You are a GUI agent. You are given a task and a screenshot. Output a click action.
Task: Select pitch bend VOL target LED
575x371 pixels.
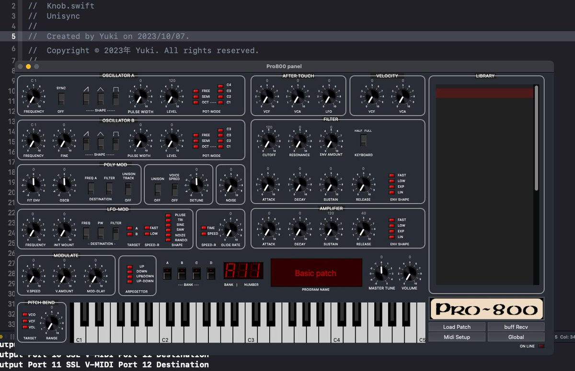pos(24,327)
